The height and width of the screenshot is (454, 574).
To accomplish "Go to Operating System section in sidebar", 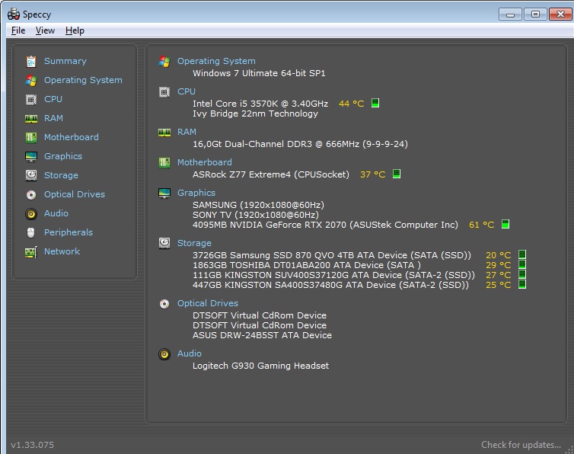I will pyautogui.click(x=83, y=80).
